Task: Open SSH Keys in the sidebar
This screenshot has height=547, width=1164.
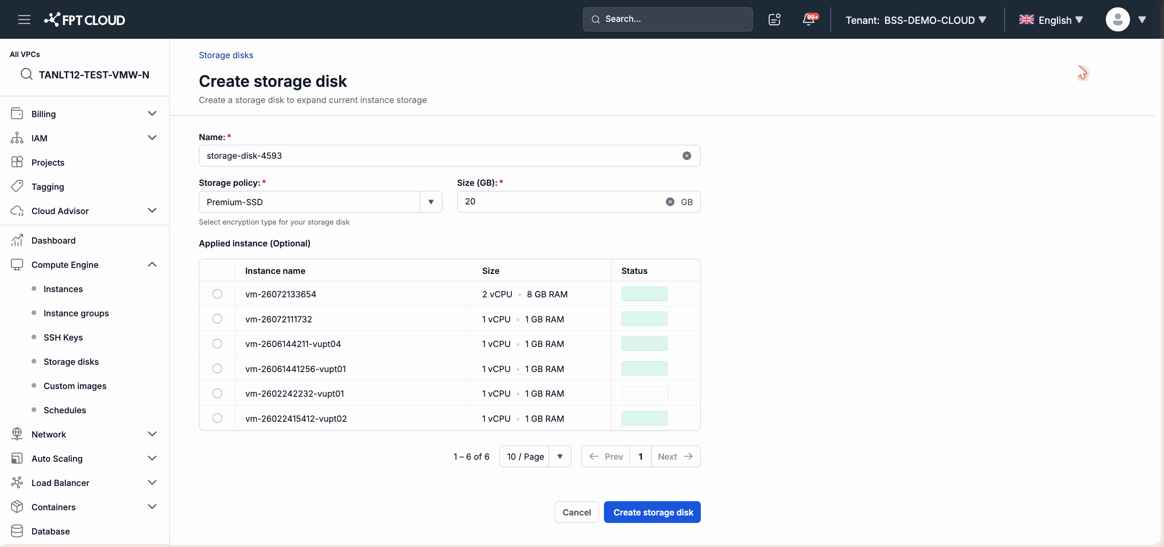Action: pos(63,337)
